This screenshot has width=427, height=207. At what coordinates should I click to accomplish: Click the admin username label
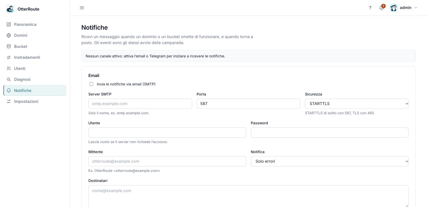tap(405, 8)
